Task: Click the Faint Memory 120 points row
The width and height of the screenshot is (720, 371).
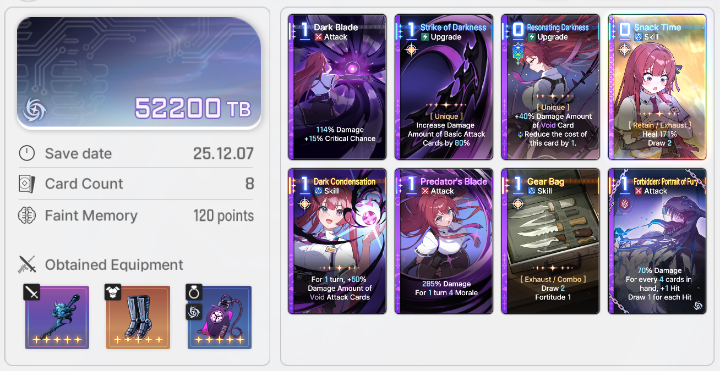Action: click(x=136, y=215)
